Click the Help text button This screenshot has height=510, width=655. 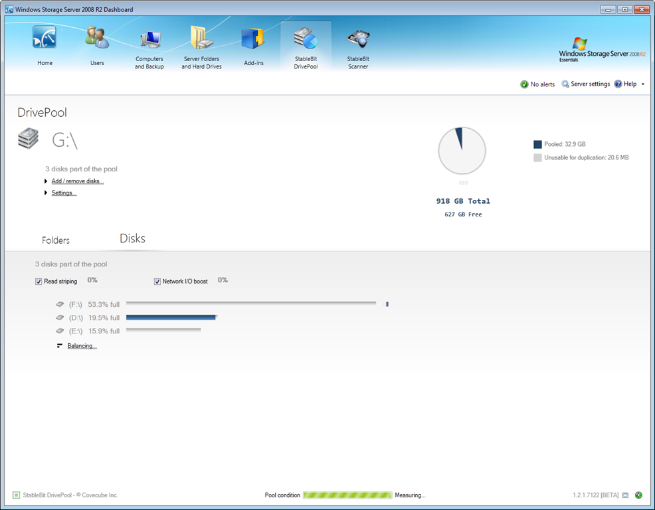pos(630,84)
